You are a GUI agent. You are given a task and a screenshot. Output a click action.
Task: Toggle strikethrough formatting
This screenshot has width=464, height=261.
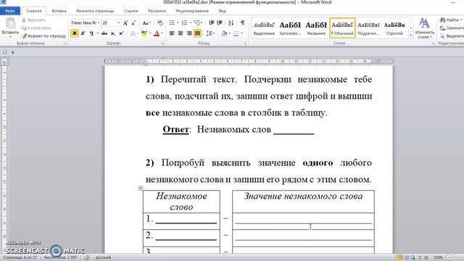click(x=104, y=33)
